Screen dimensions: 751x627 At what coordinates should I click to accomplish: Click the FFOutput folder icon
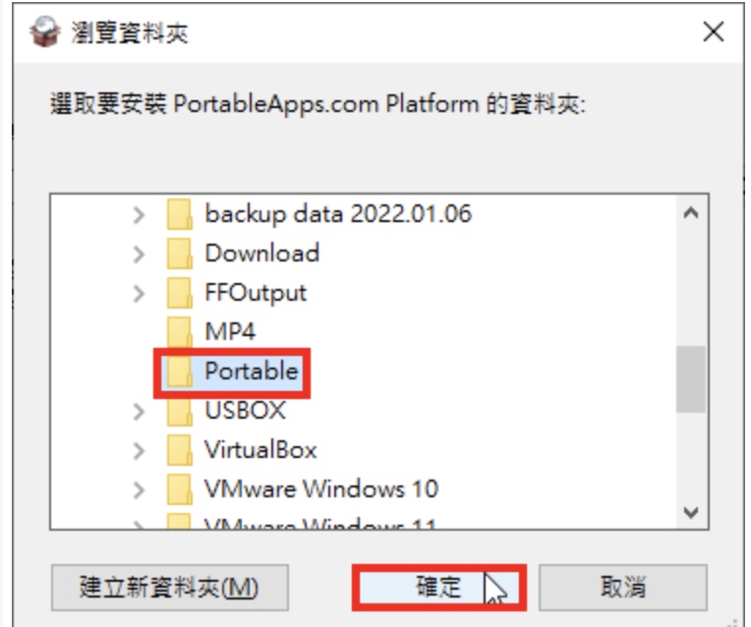[x=180, y=293]
